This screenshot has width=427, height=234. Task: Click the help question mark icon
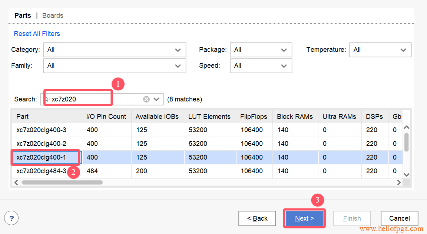(11, 218)
